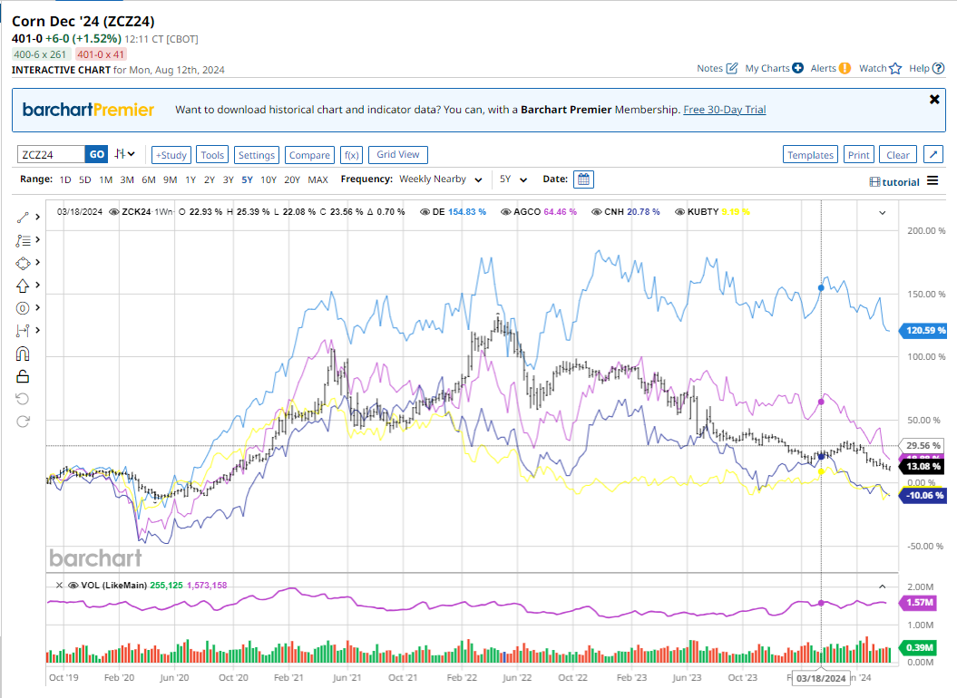Open the Free 30-Day Trial link
The width and height of the screenshot is (957, 698).
(x=725, y=110)
